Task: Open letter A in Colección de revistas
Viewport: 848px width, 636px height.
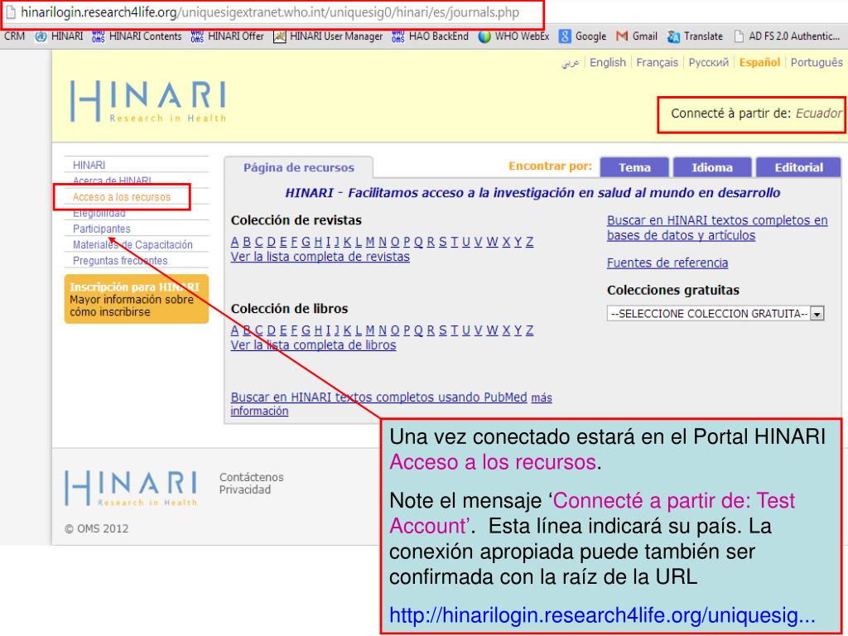Action: [234, 242]
